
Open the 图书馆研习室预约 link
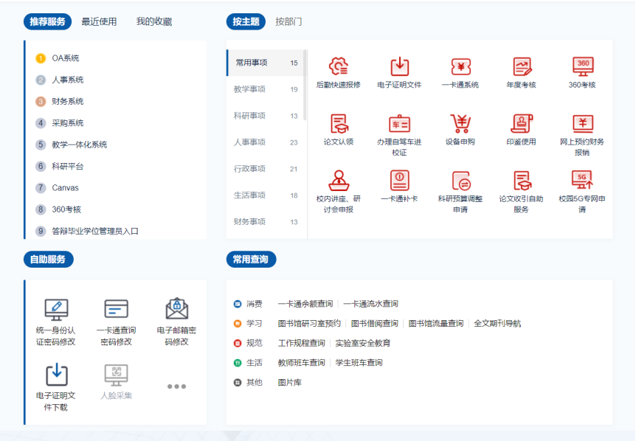pos(309,324)
